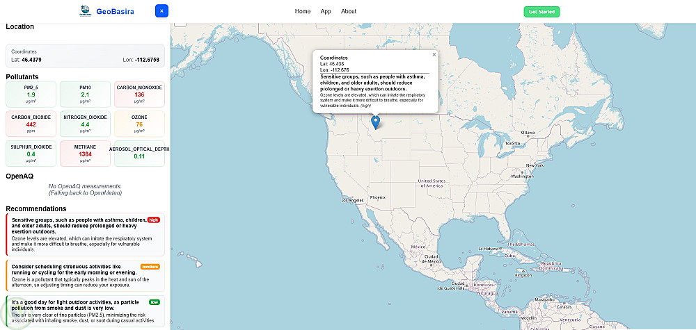Click the GeoBasira logo icon
The height and width of the screenshot is (330, 696).
[86, 11]
